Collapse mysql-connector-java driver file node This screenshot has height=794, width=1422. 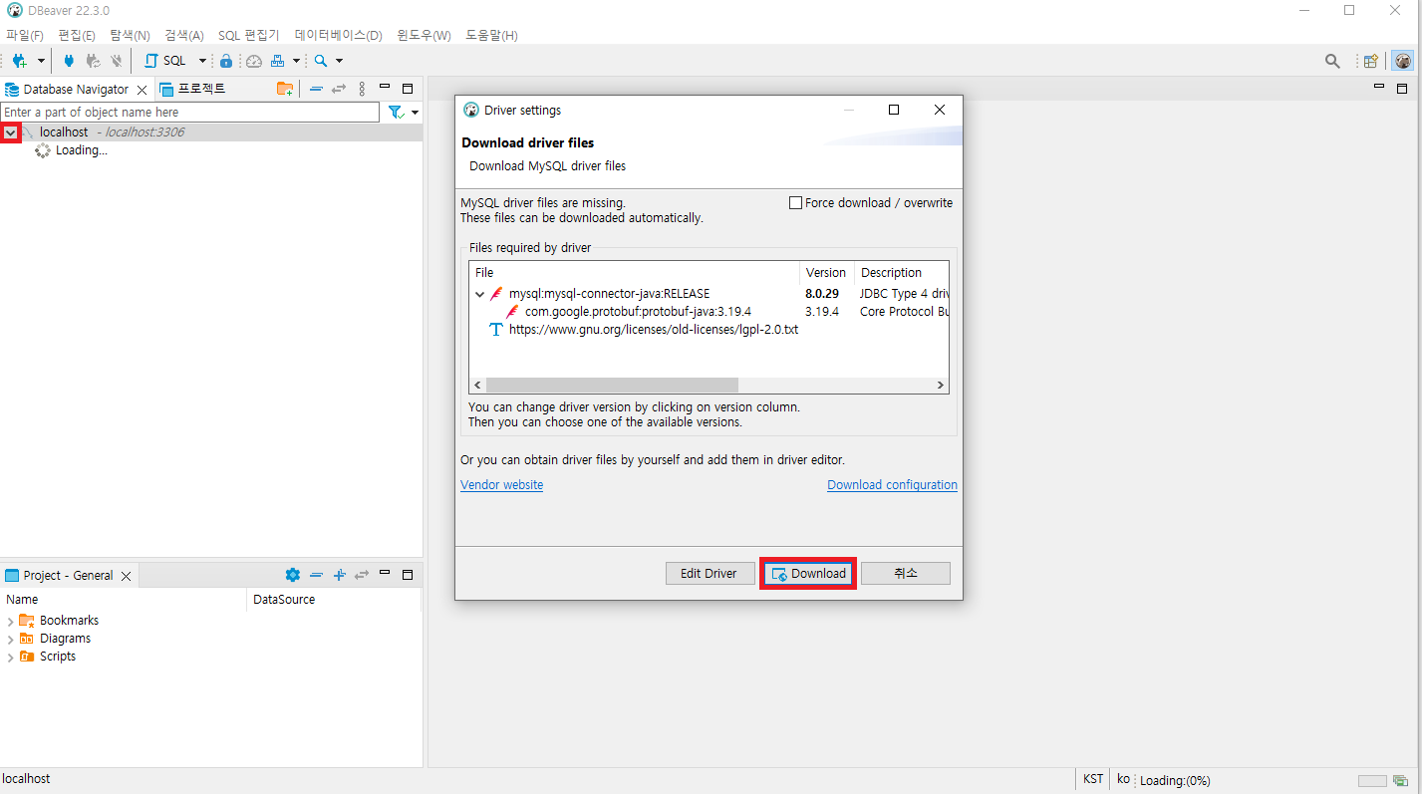point(479,294)
